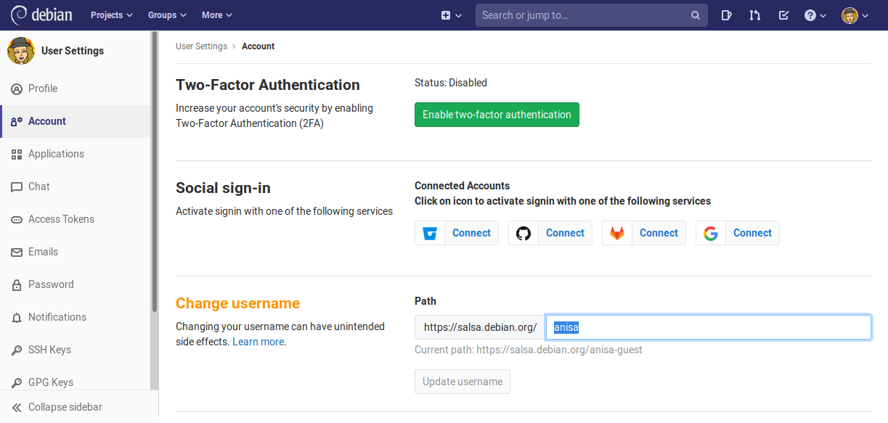Open the More dropdown in navbar
Image resolution: width=888 pixels, height=423 pixels.
pyautogui.click(x=217, y=15)
